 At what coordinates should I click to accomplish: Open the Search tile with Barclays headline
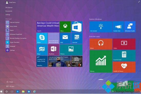[x=48, y=27]
